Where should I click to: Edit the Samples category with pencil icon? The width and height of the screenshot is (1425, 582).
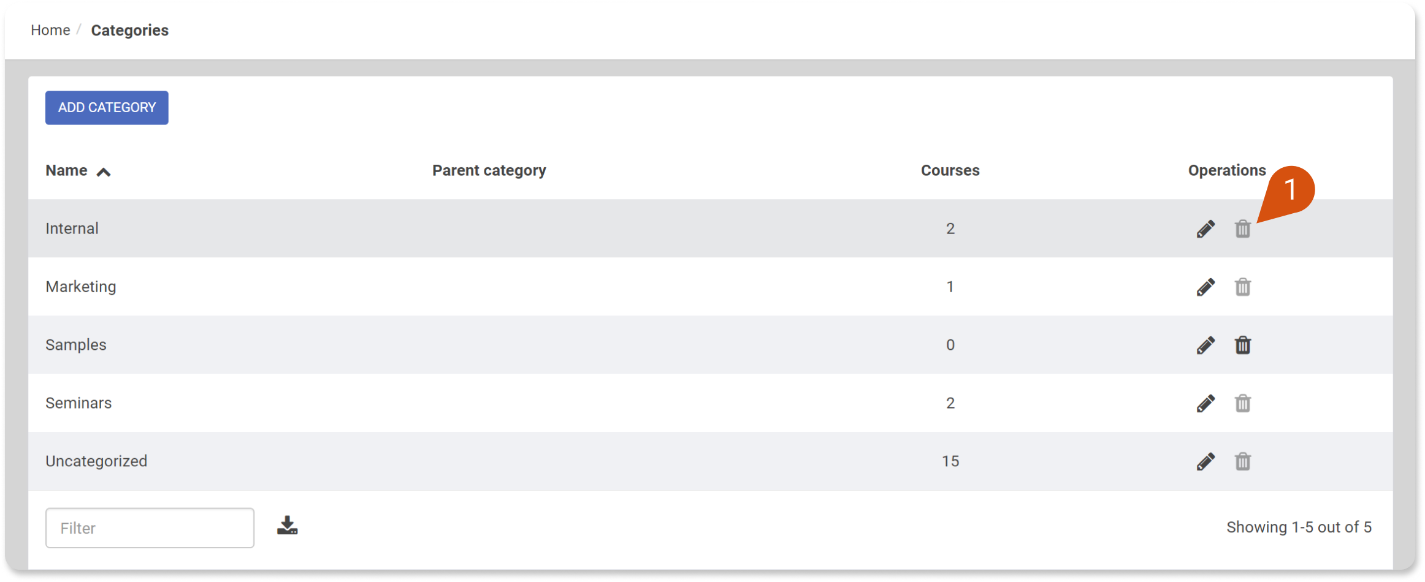(1205, 345)
